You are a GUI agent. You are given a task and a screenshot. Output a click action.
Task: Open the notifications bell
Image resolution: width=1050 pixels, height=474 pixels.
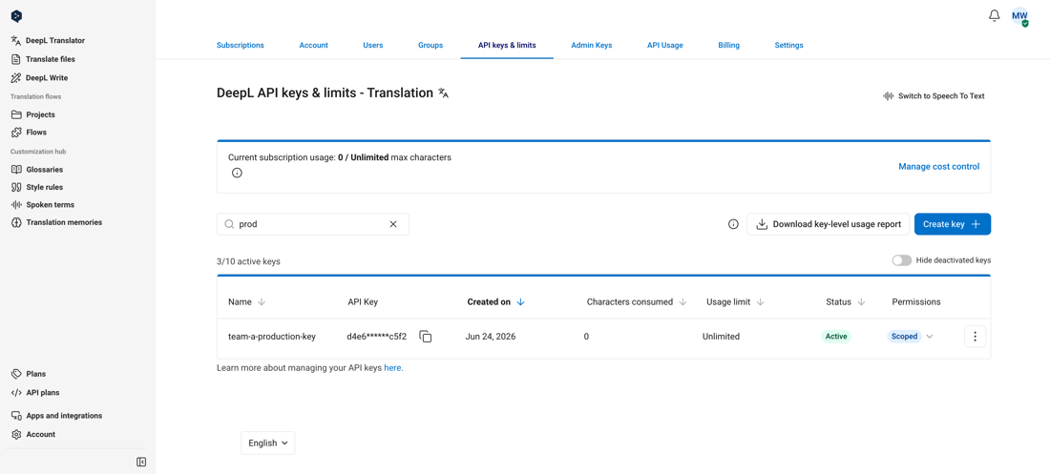995,15
